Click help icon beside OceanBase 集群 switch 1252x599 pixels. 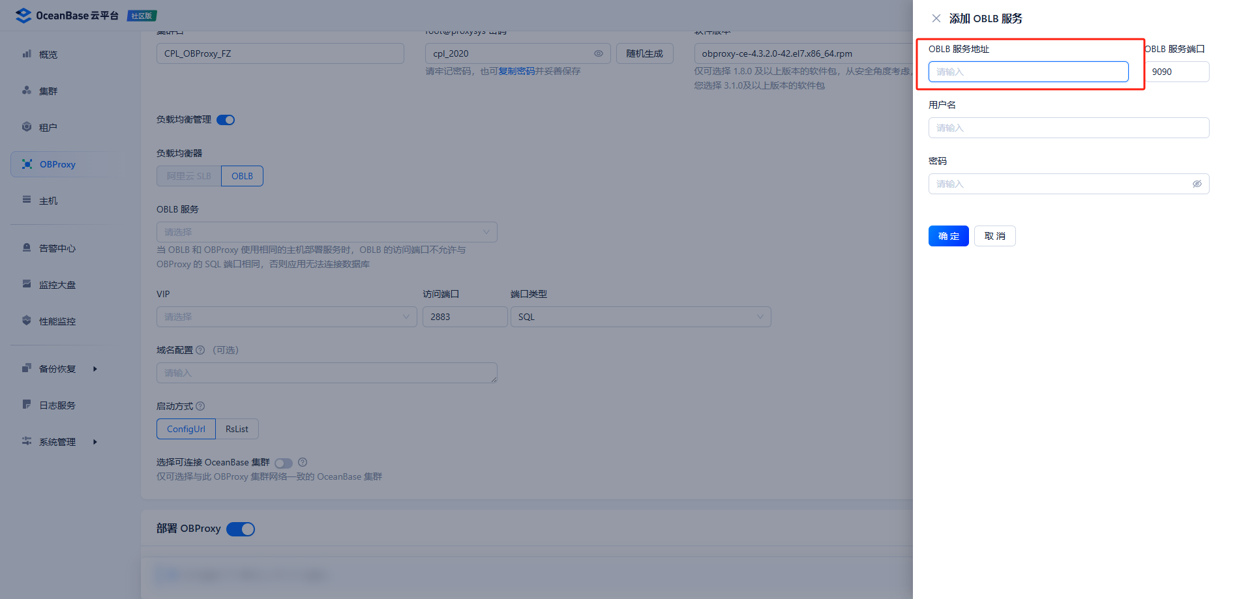(x=303, y=462)
